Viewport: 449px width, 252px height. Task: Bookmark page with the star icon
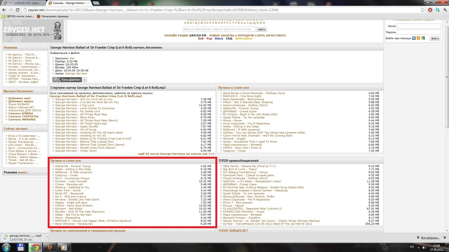pos(423,10)
